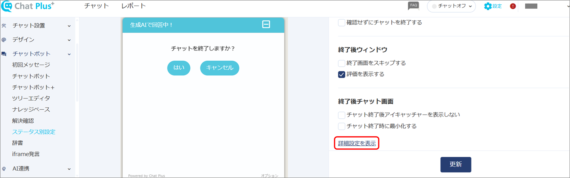Open the FAQ speech bubble icon
Image resolution: width=570 pixels, height=178 pixels.
tap(413, 6)
